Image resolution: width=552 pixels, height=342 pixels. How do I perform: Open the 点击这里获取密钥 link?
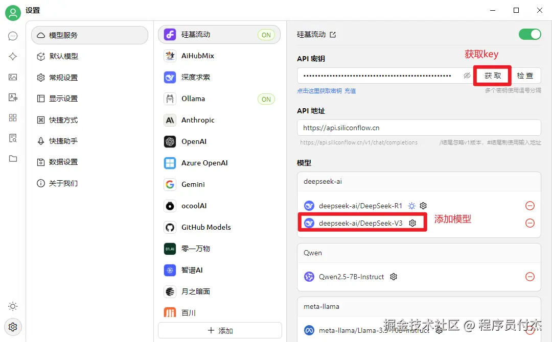(319, 91)
